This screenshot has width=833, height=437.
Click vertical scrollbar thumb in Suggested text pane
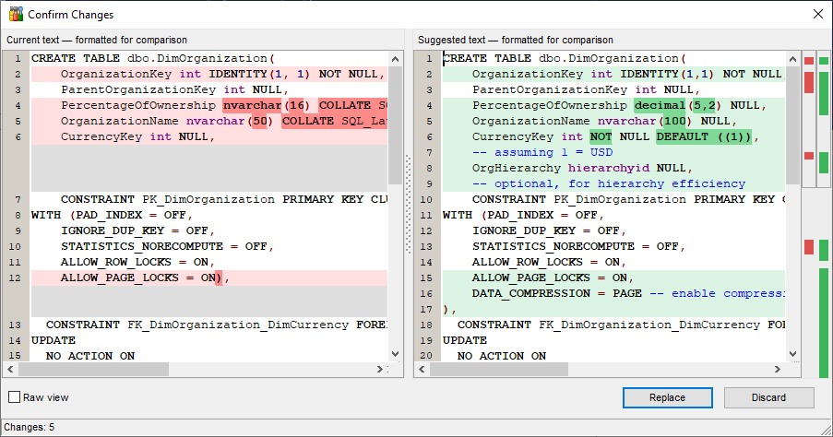pyautogui.click(x=792, y=125)
